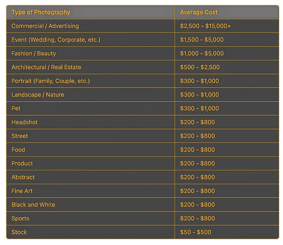
Task: Select the "Fine Art" cell
Action: [x=22, y=191]
